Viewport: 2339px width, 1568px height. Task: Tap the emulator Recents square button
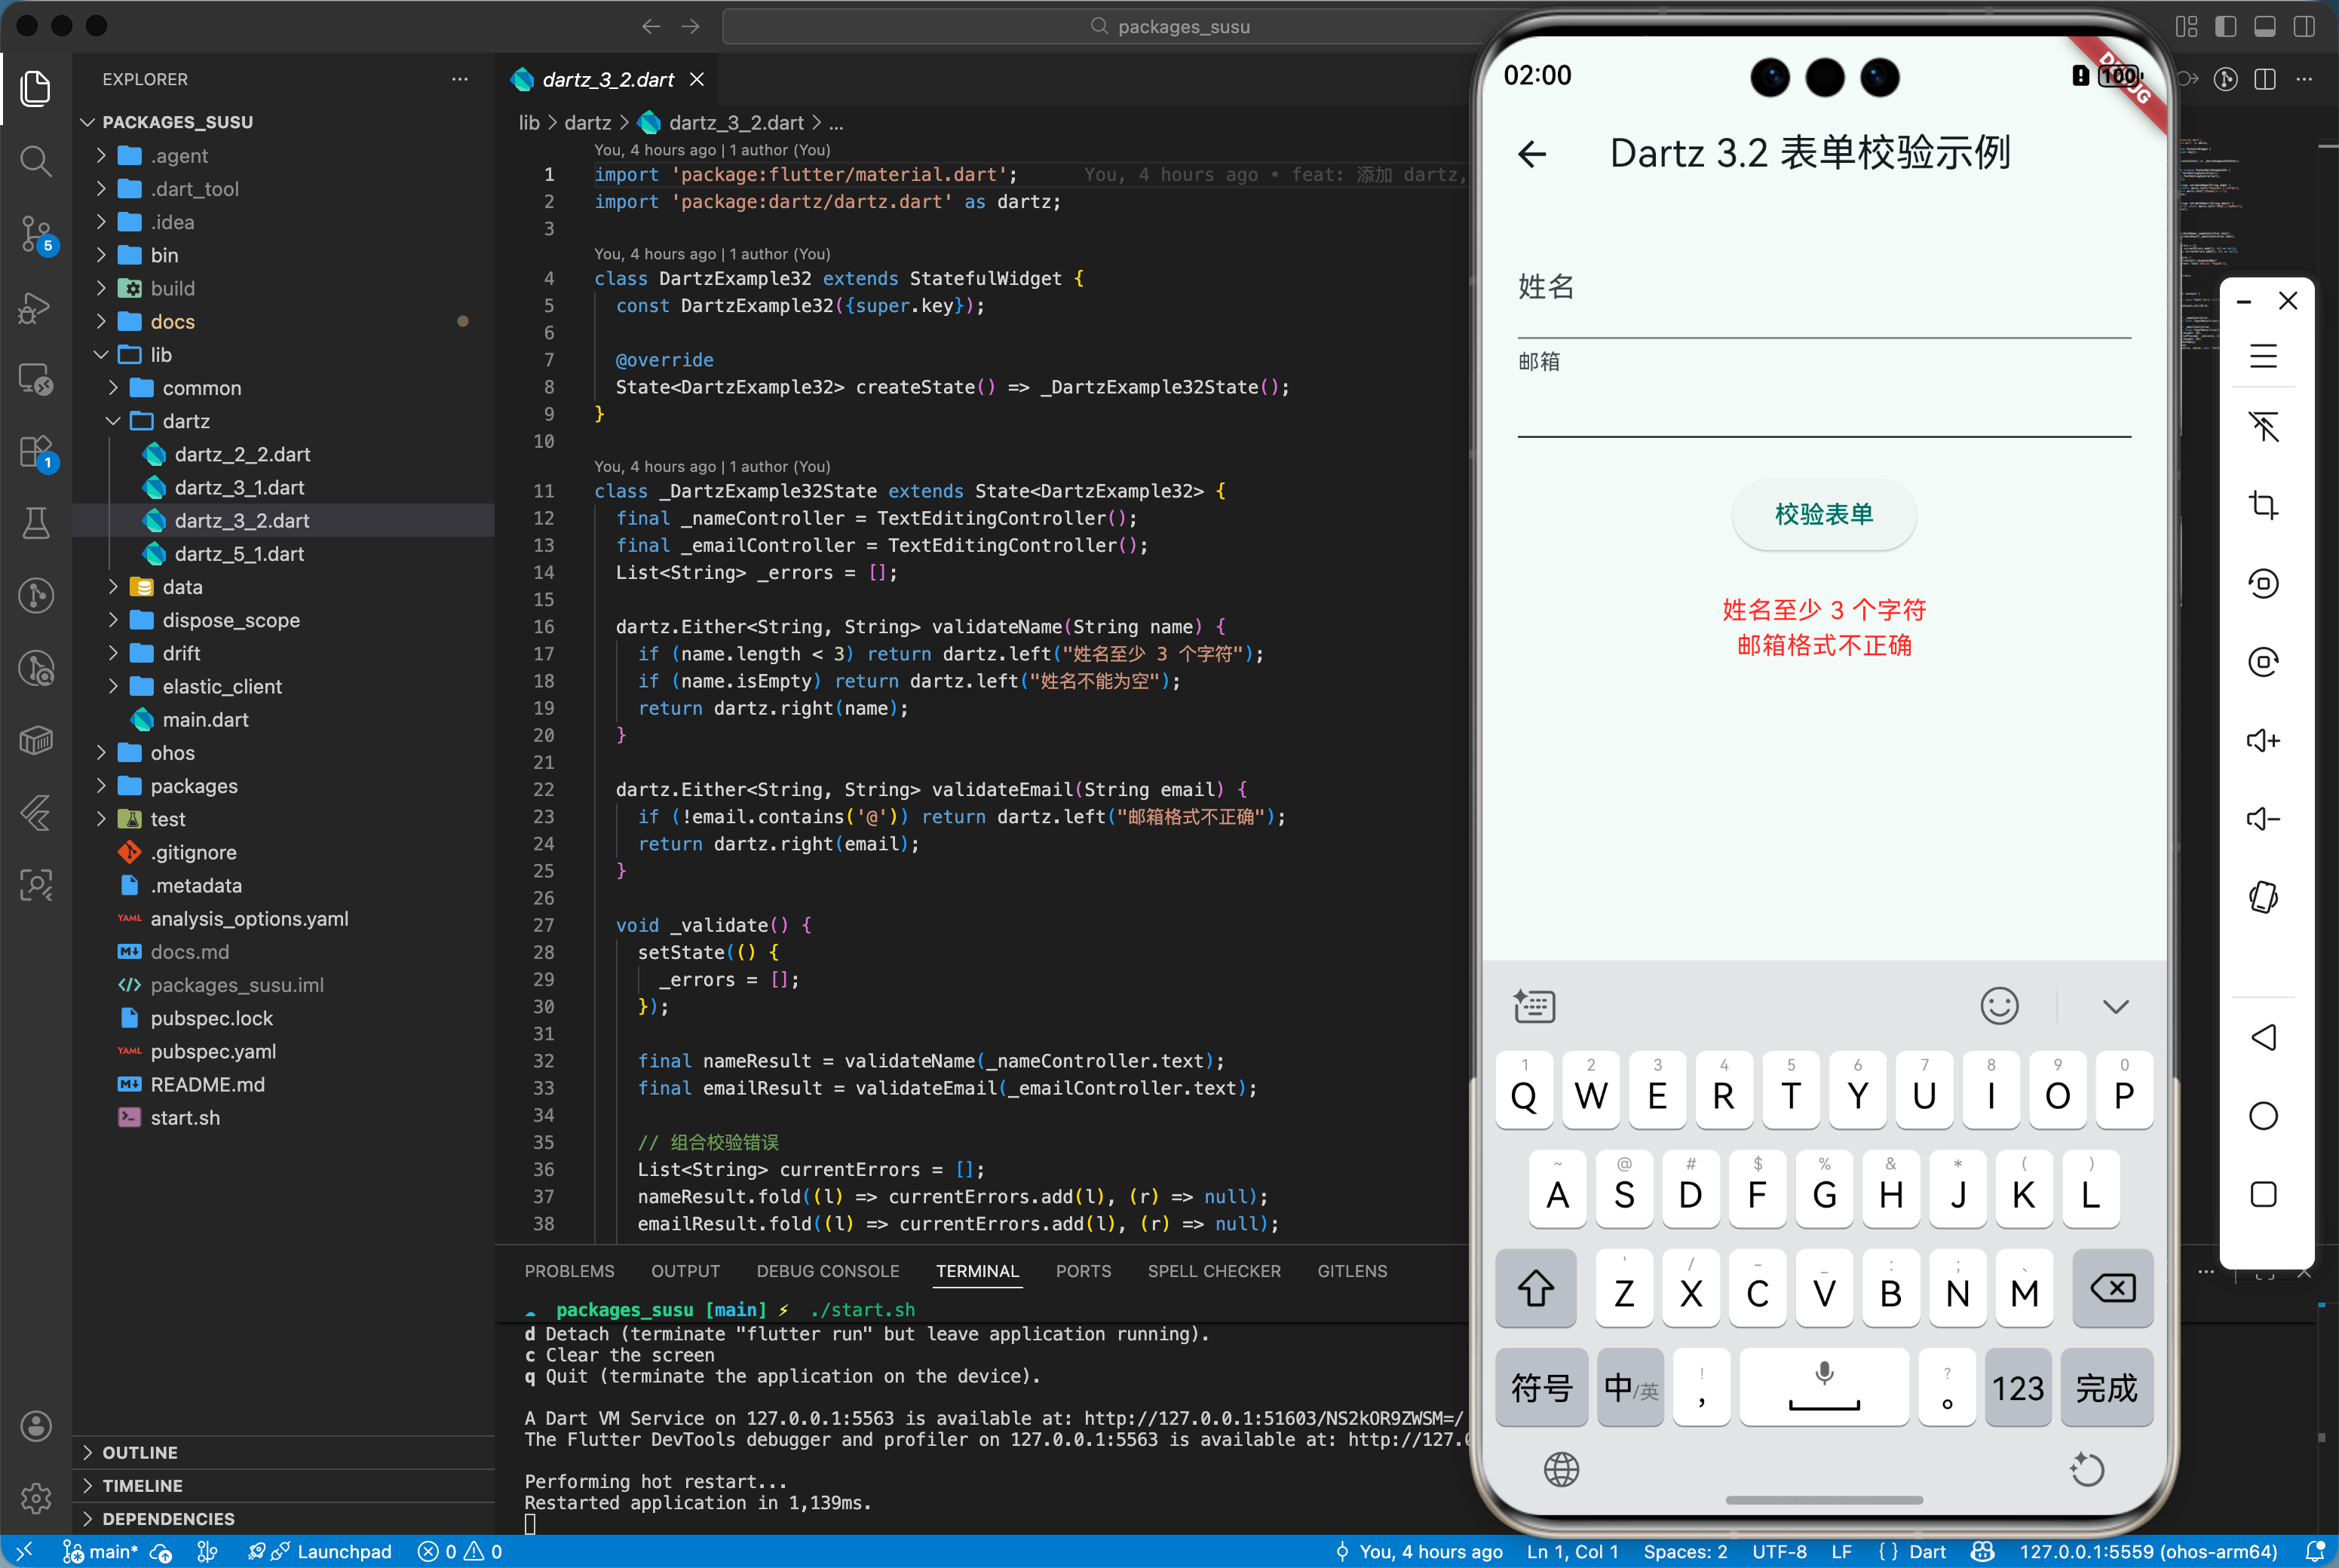pyautogui.click(x=2264, y=1194)
